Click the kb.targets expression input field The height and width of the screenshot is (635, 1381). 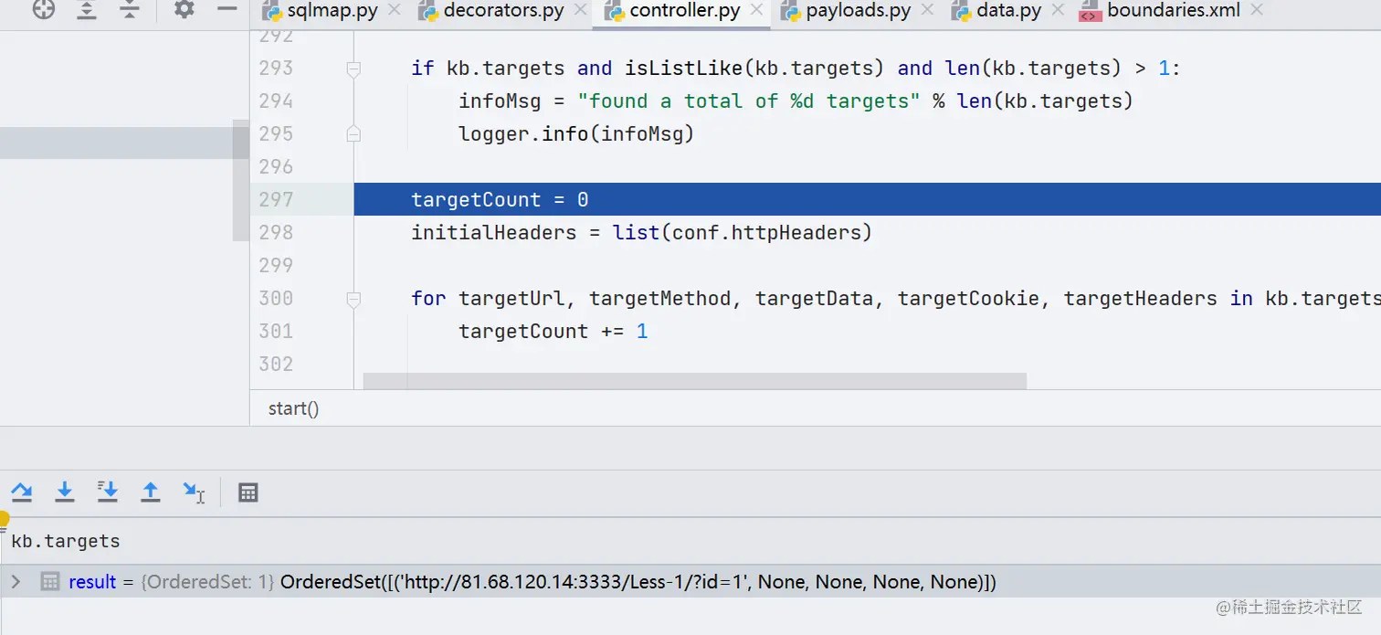coord(690,541)
